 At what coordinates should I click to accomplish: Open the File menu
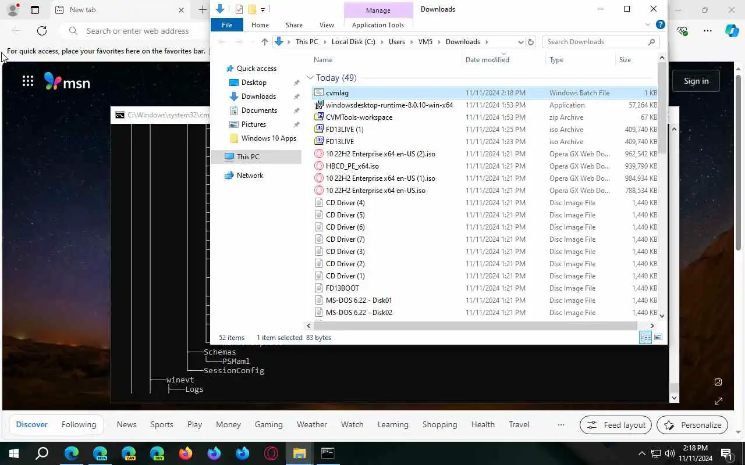tap(227, 25)
